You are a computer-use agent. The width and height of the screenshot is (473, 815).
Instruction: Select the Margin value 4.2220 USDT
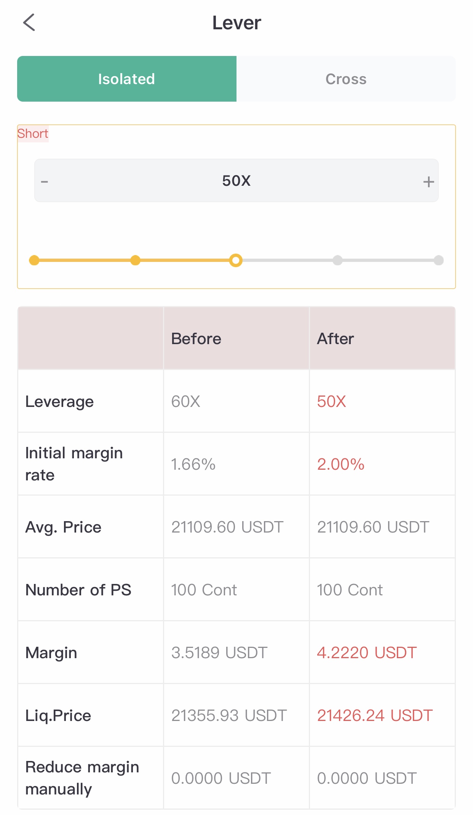[x=367, y=652]
